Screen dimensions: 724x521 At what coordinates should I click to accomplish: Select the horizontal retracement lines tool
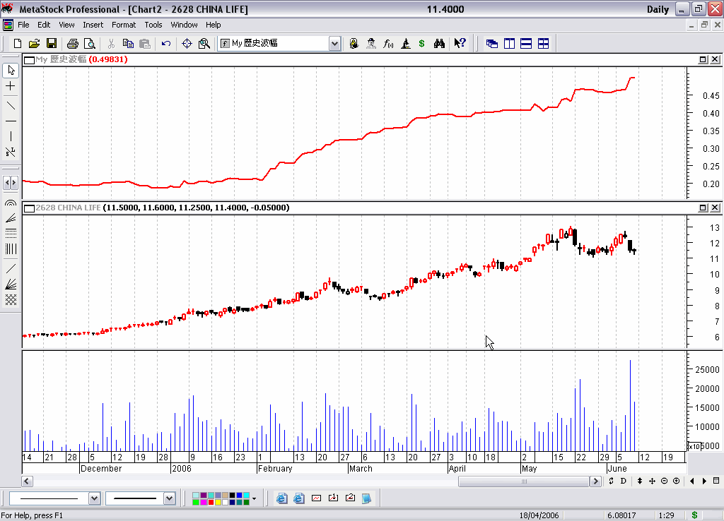click(11, 233)
